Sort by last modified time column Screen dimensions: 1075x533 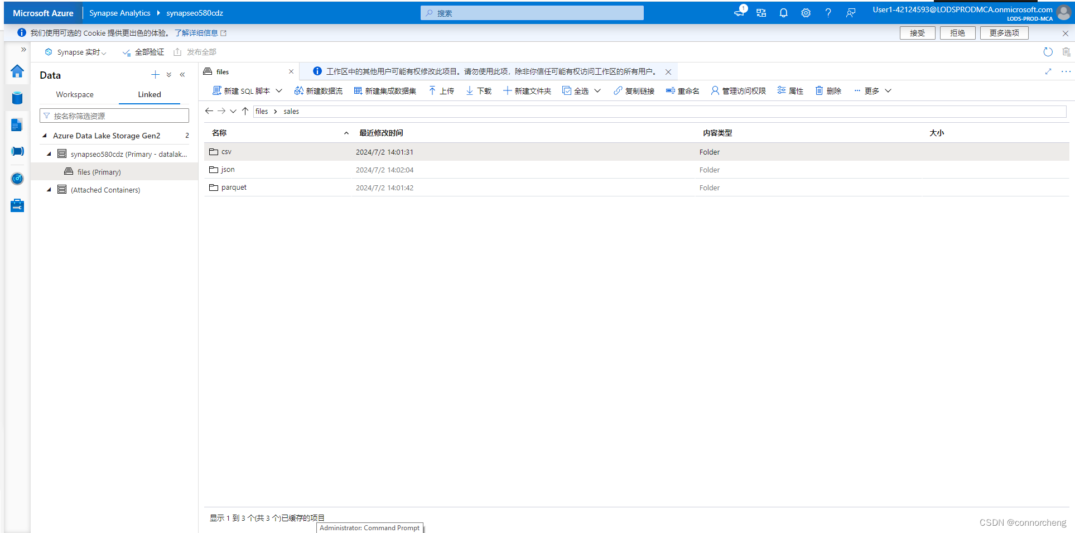[x=381, y=133]
